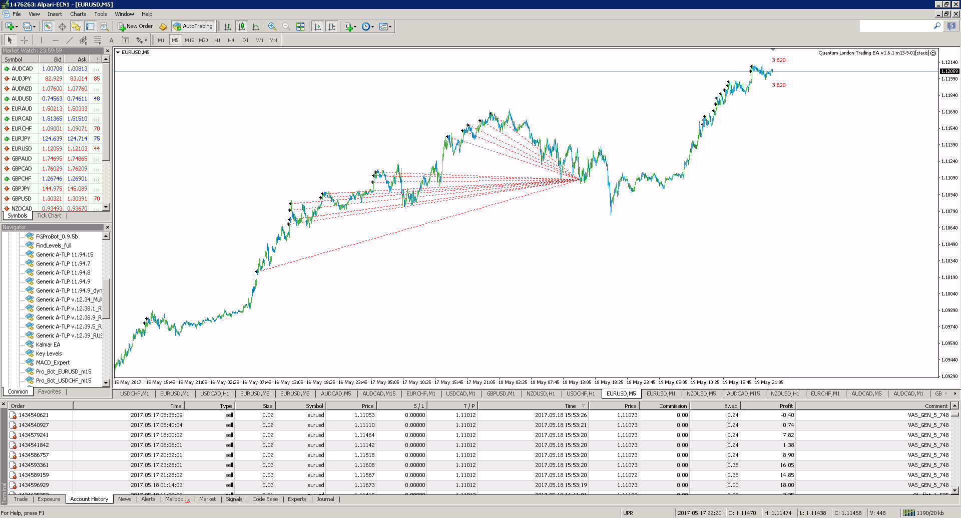961x518 pixels.
Task: Switch to the Experts terminal tab
Action: pyautogui.click(x=297, y=499)
